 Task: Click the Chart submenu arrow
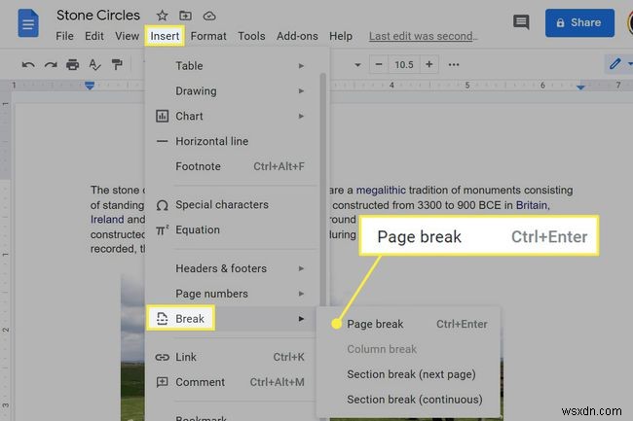point(301,116)
